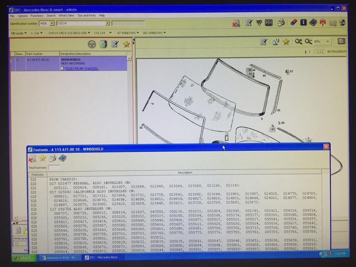Click the star icon in Footnote window
The height and width of the screenshot is (267, 356).
click(42, 158)
